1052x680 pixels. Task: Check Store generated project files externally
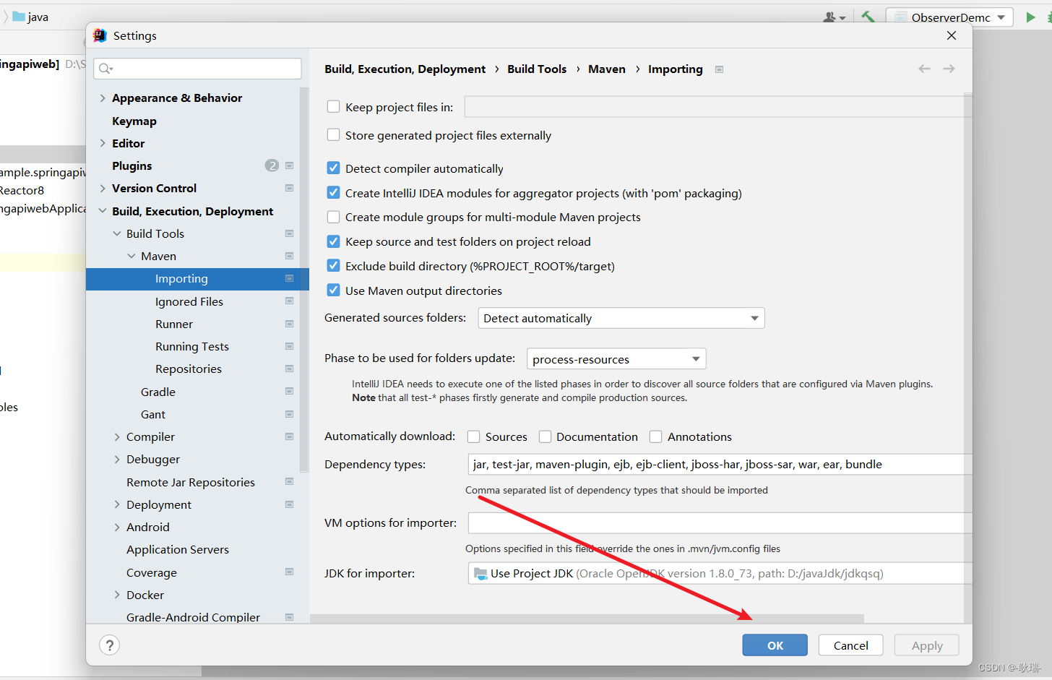[333, 134]
